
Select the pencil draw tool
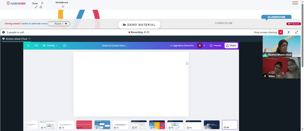pyautogui.click(x=36, y=7)
